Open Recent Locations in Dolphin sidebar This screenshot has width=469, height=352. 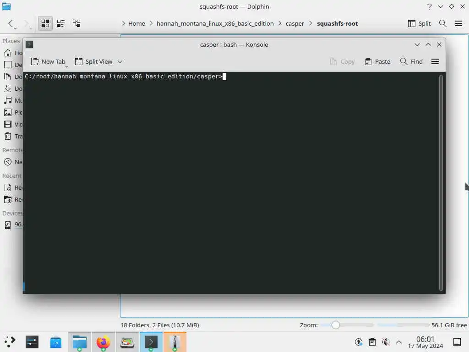pos(13,200)
